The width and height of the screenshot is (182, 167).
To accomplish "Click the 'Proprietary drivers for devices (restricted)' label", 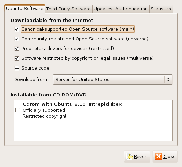I will coord(67,49).
